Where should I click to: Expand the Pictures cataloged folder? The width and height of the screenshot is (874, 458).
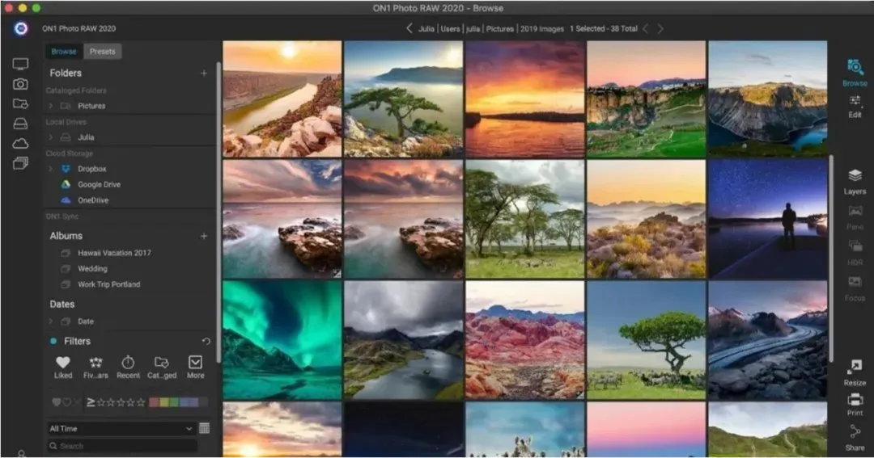51,106
